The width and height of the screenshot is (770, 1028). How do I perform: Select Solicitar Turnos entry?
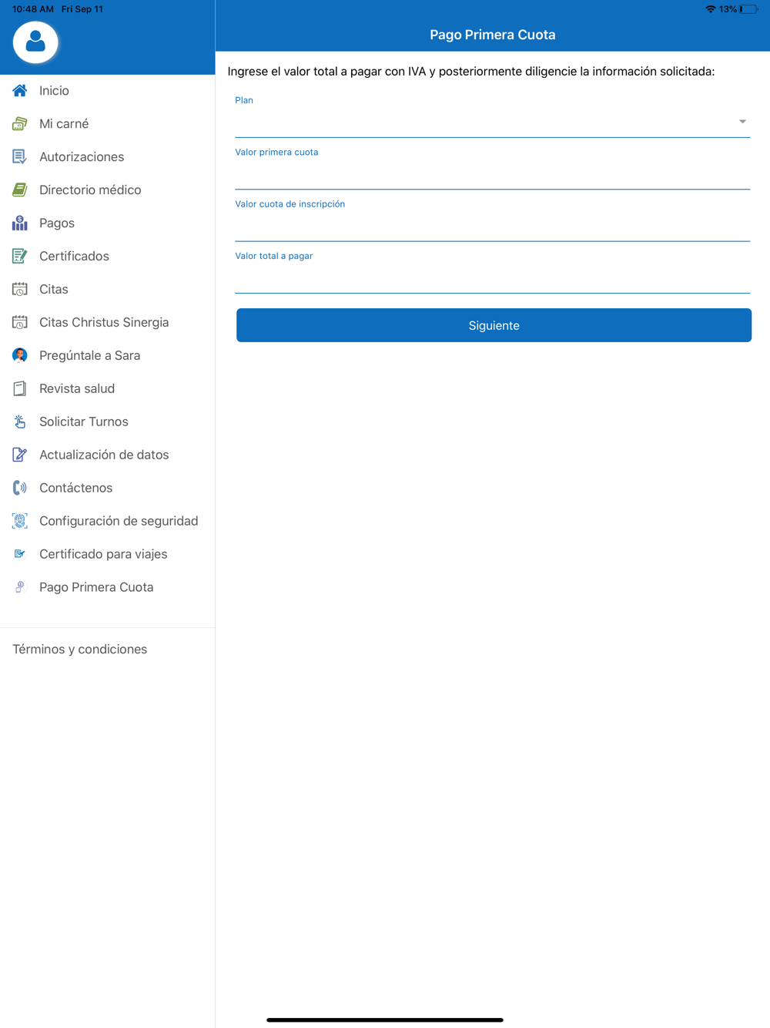107,422
